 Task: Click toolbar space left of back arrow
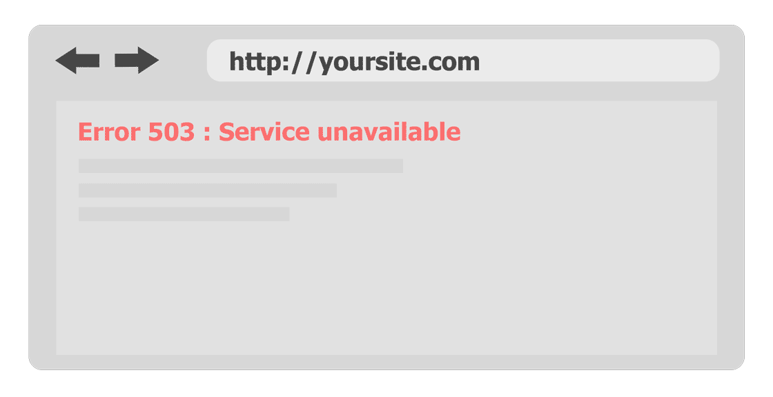(42, 61)
